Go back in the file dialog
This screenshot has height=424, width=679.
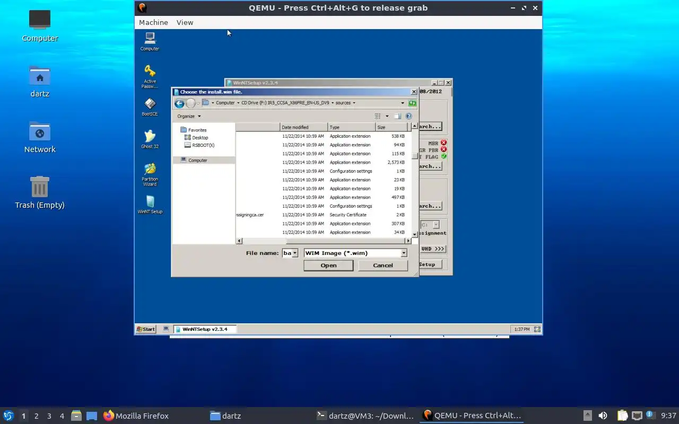(179, 103)
